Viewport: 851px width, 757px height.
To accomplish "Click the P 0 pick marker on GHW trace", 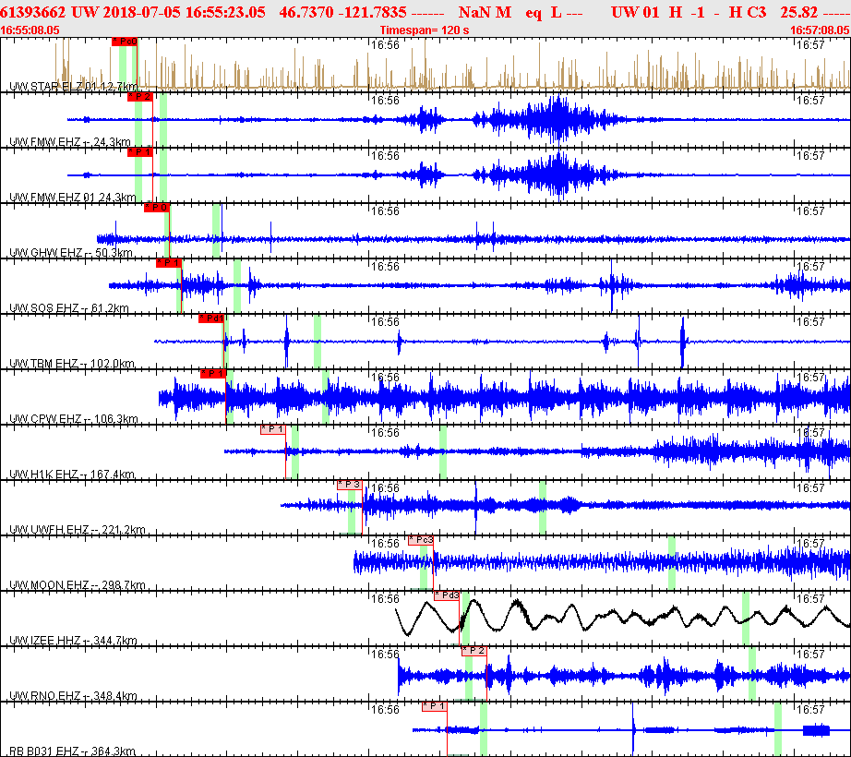I will coord(157,208).
